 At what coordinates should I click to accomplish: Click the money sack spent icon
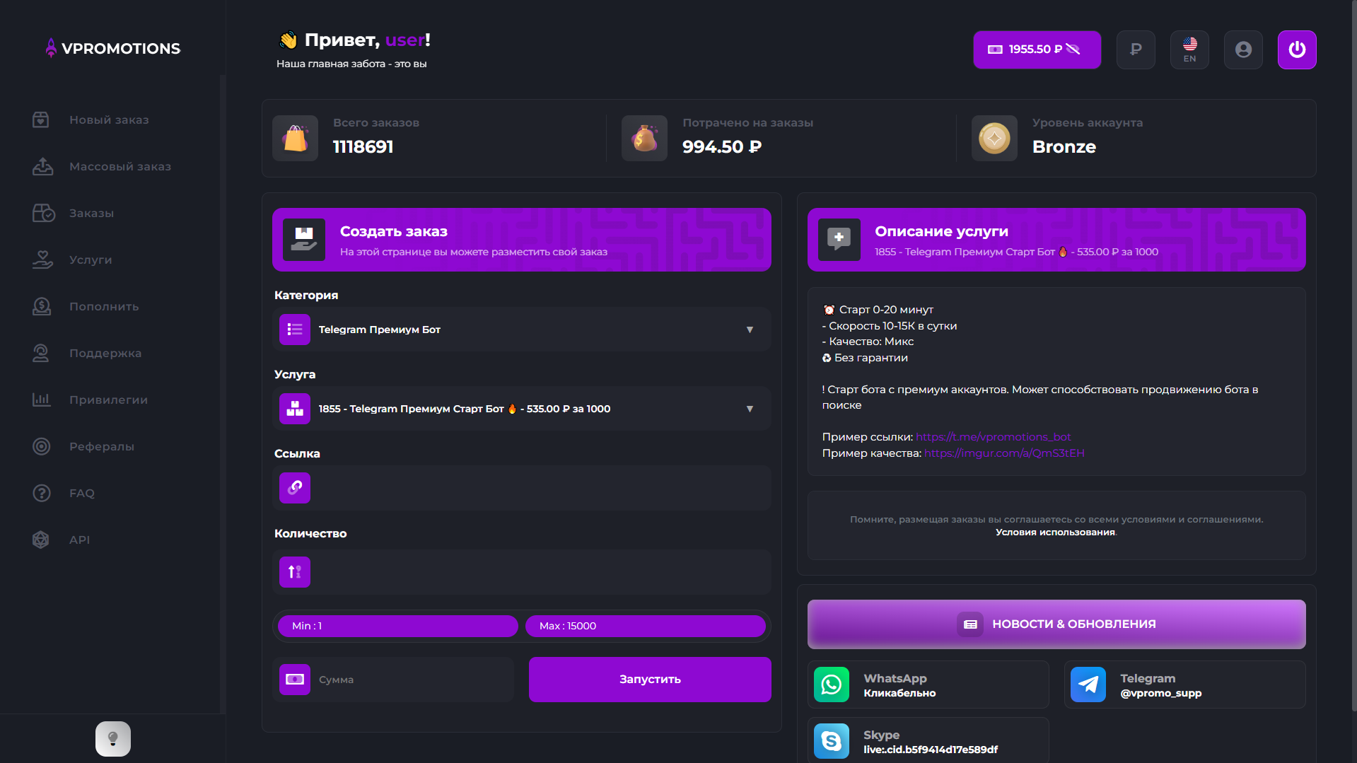(644, 138)
